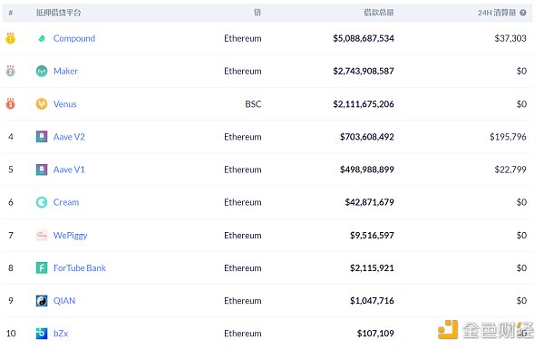This screenshot has height=349, width=544.
Task: Click the lending platform column header
Action: (x=59, y=13)
